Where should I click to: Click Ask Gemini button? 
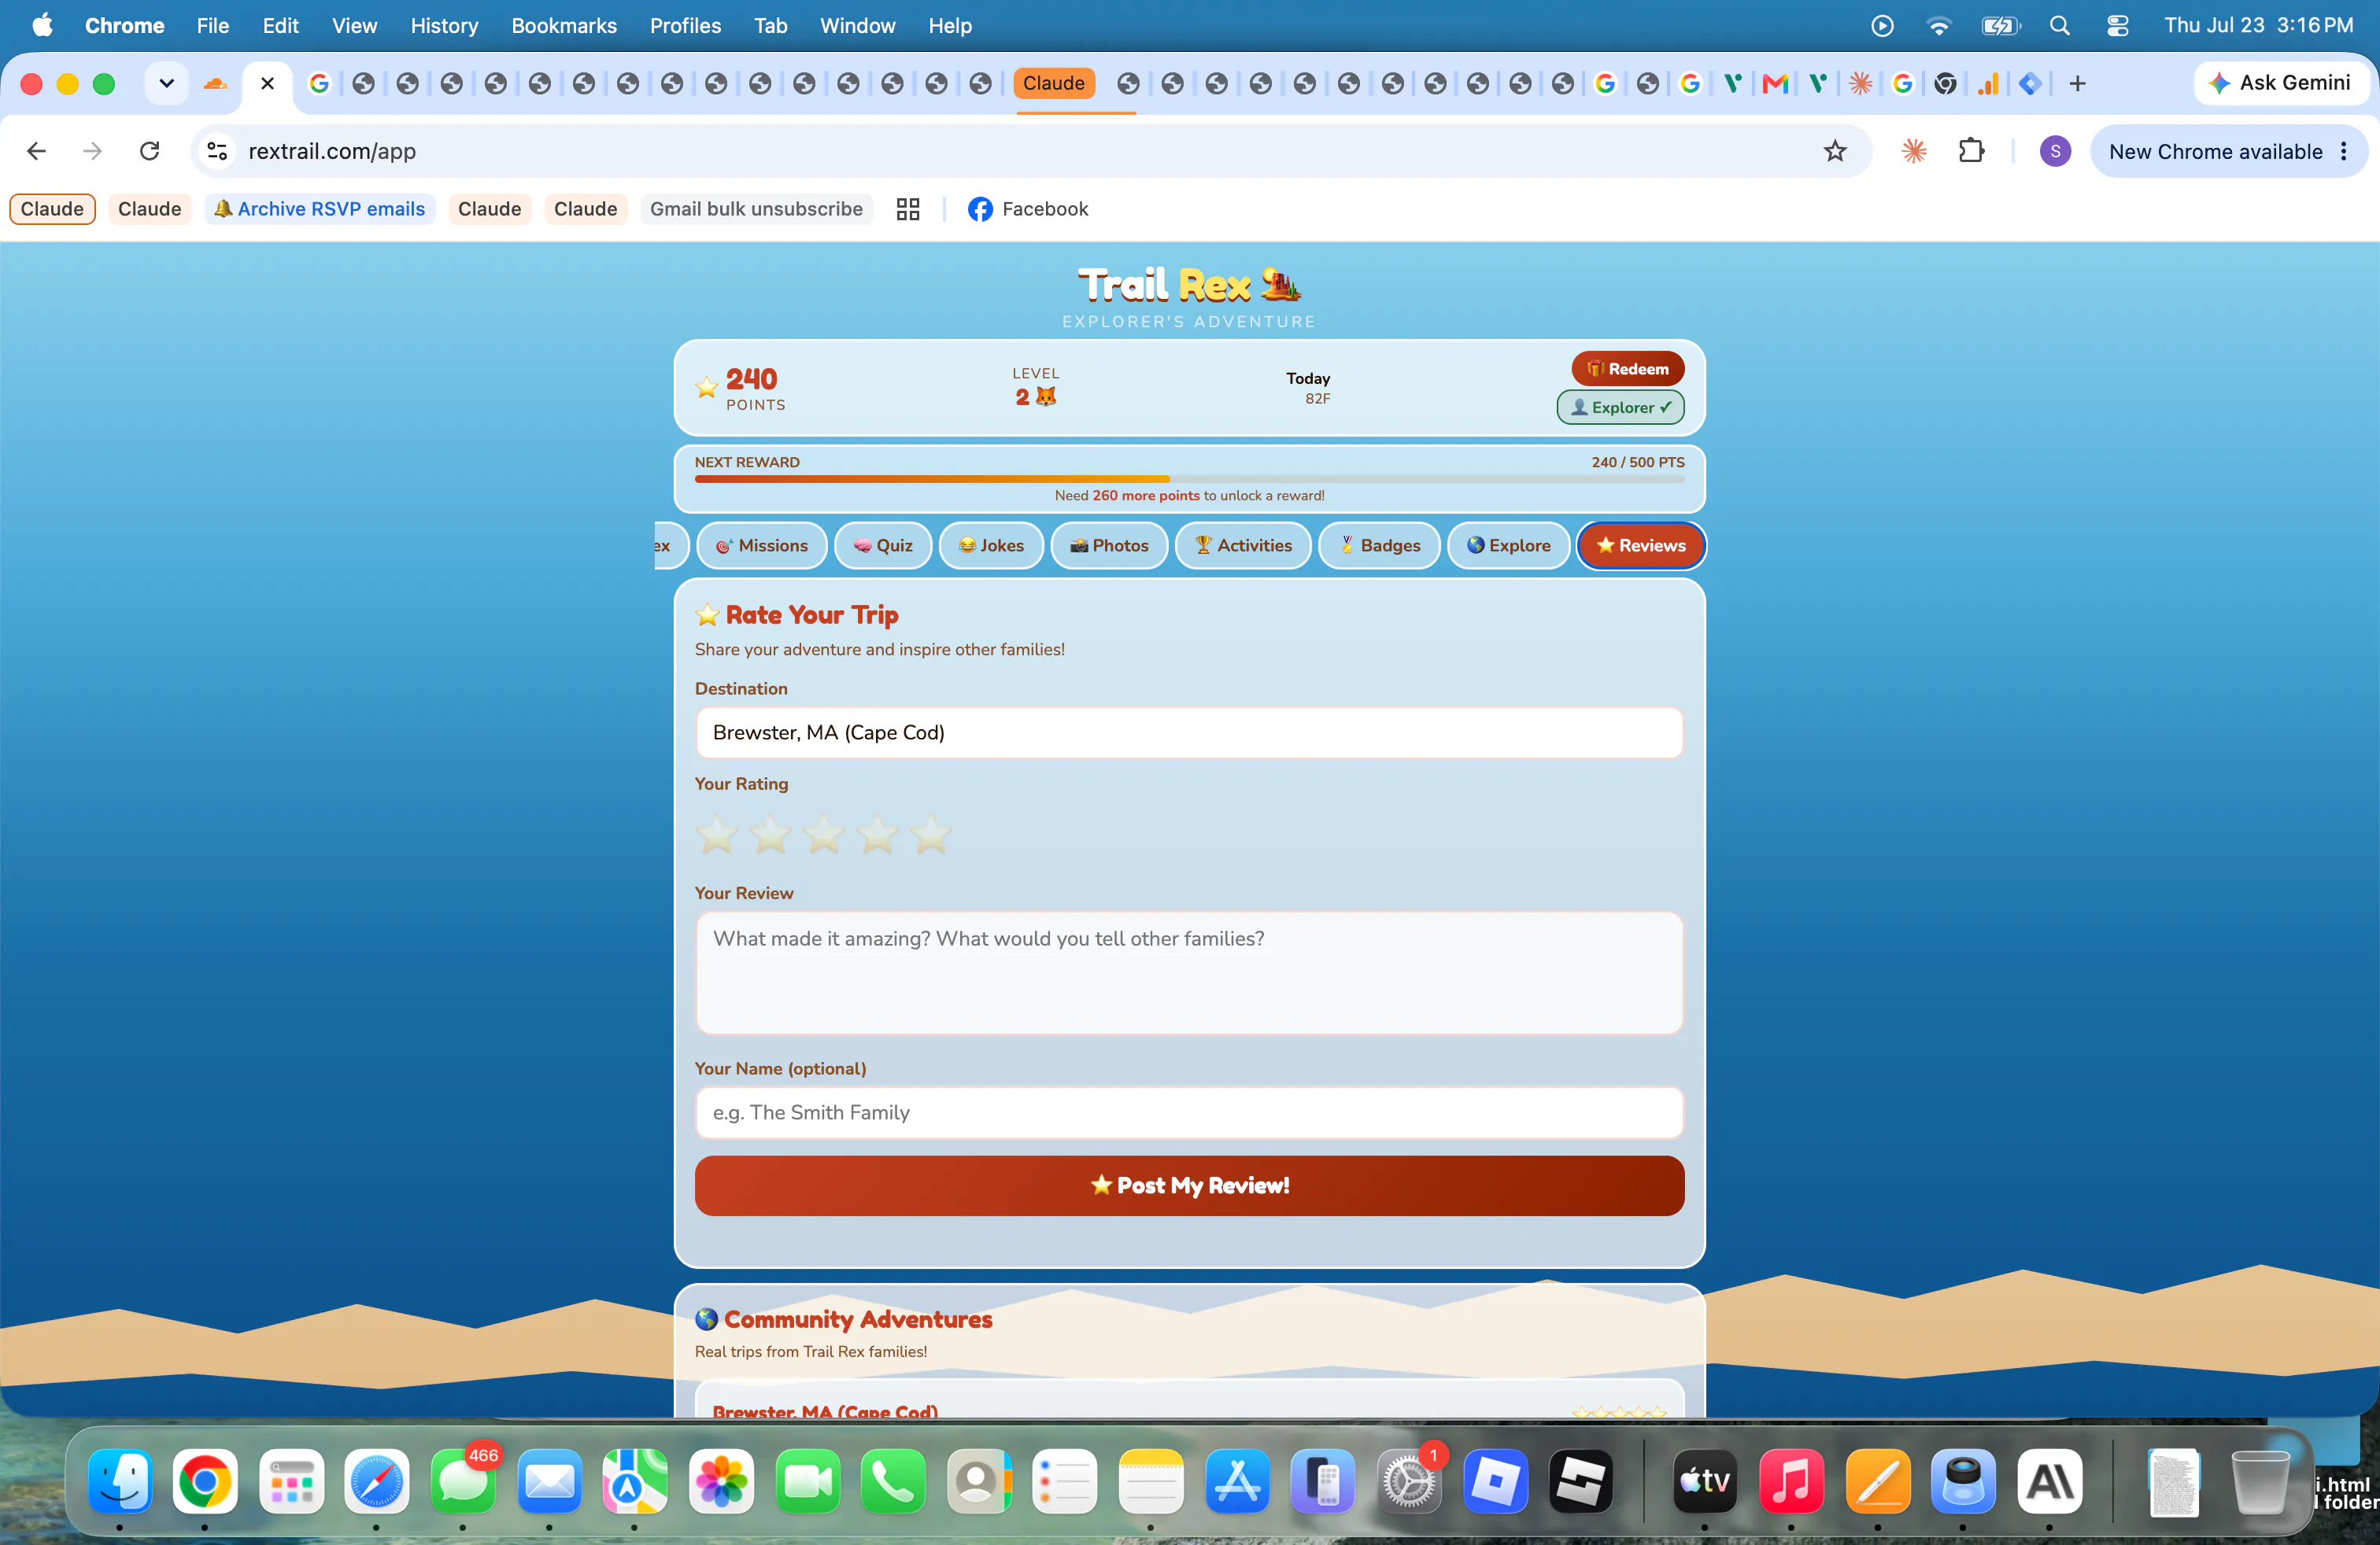(x=2280, y=83)
